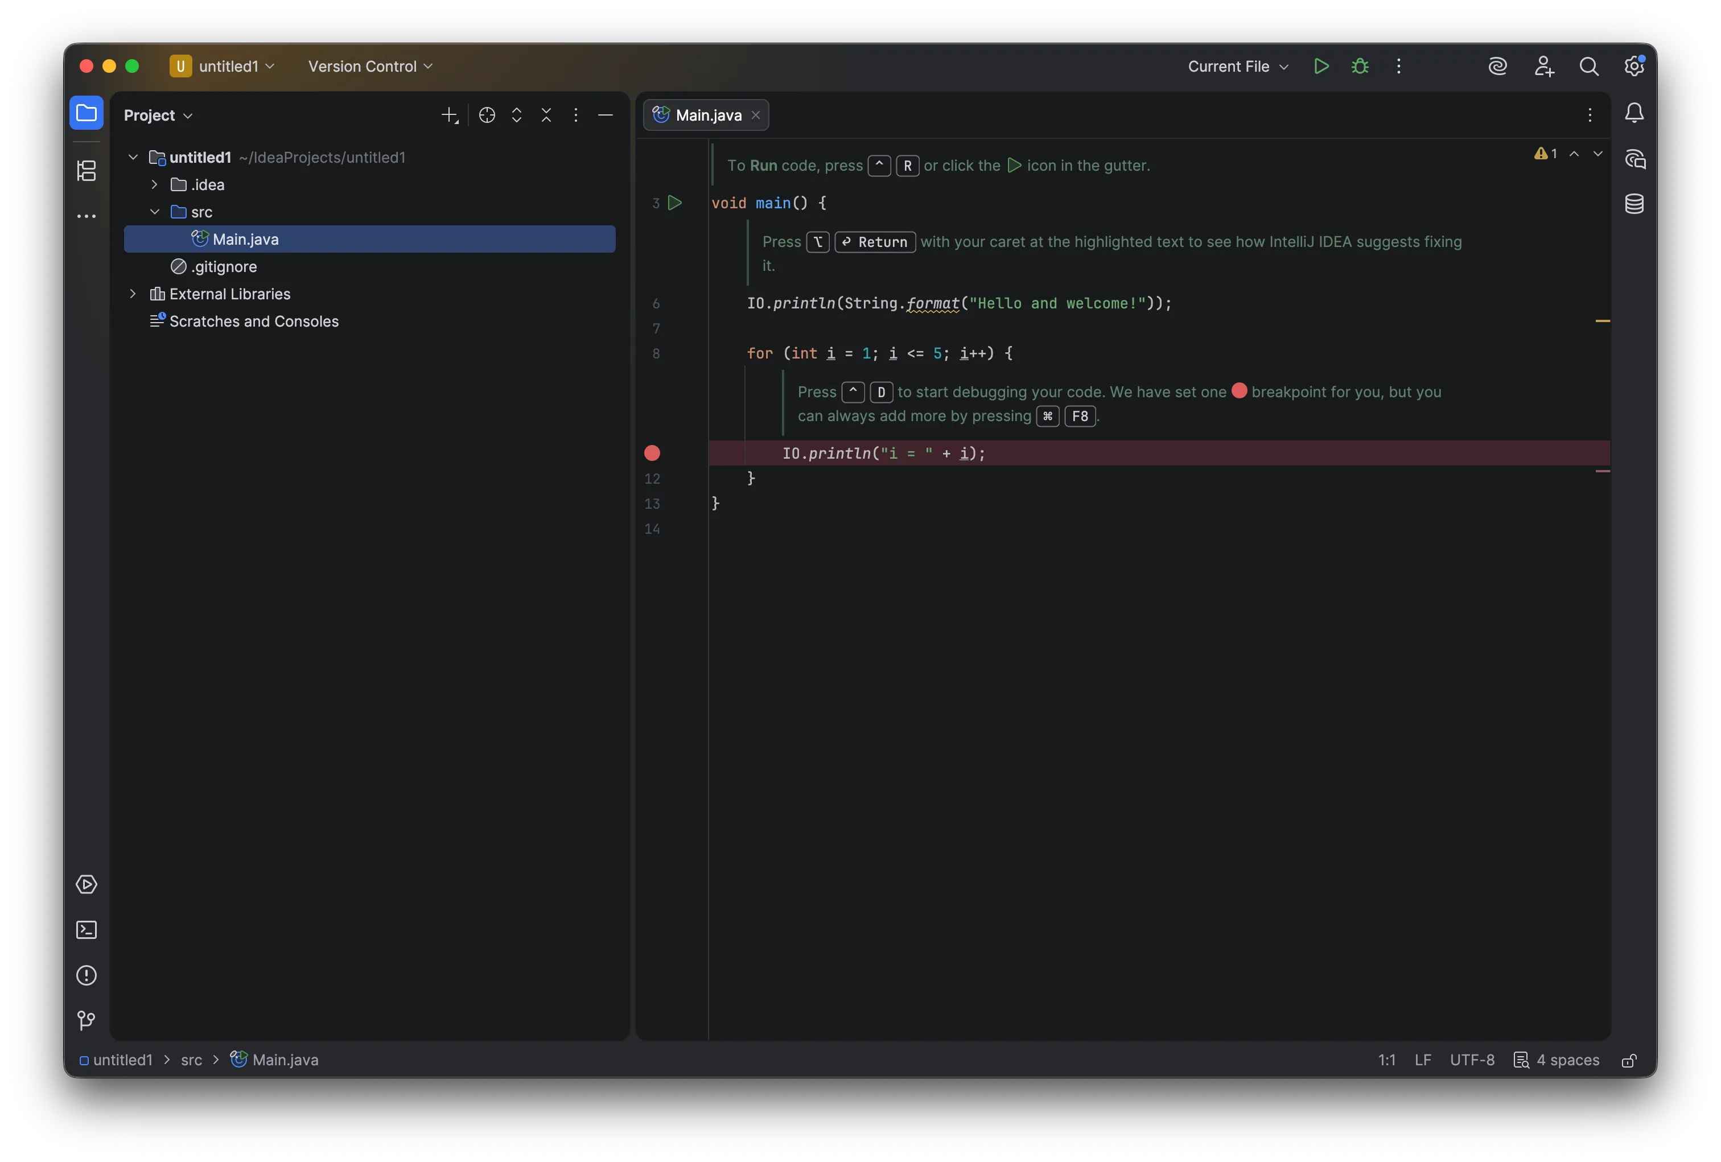
Task: Open the Services tool window
Action: [x=87, y=884]
